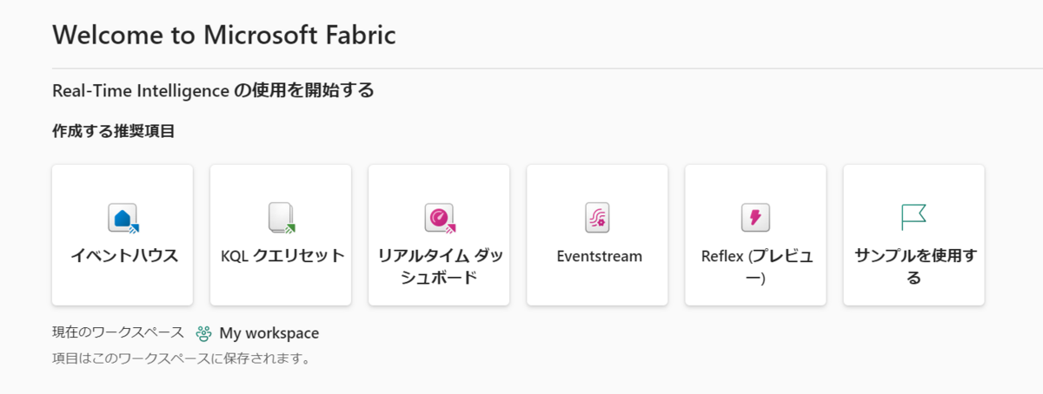The image size is (1043, 394).
Task: Click the 現在のワークスペース label
Action: (118, 333)
